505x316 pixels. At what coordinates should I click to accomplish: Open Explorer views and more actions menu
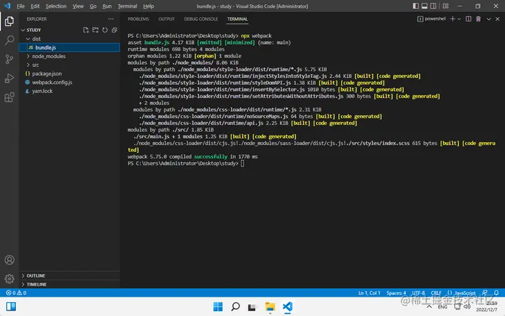(111, 19)
